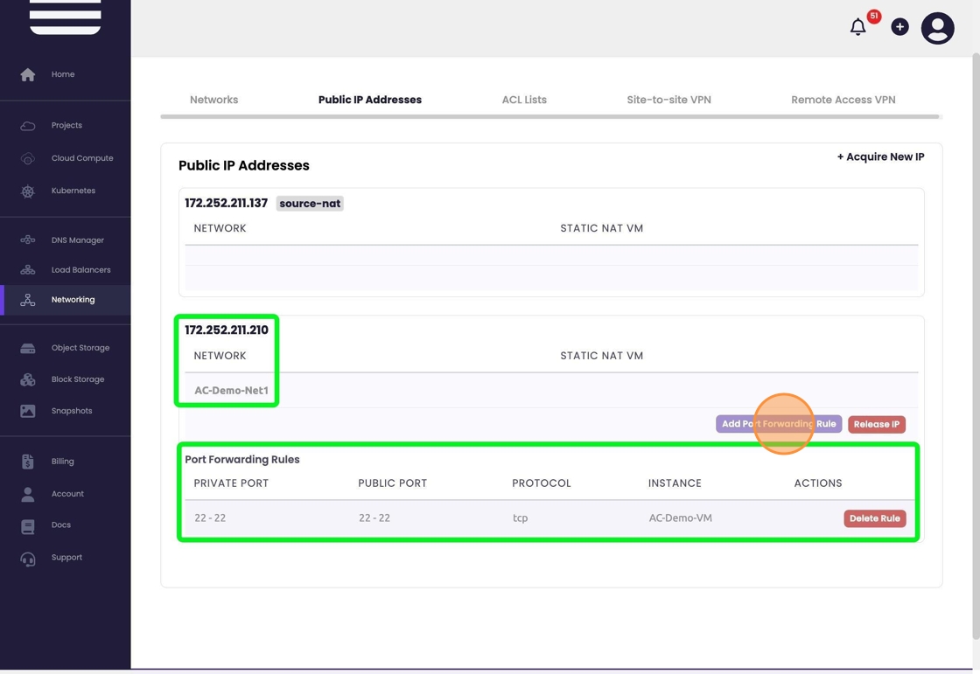Viewport: 980px width, 674px height.
Task: Open the user profile avatar
Action: pos(937,28)
